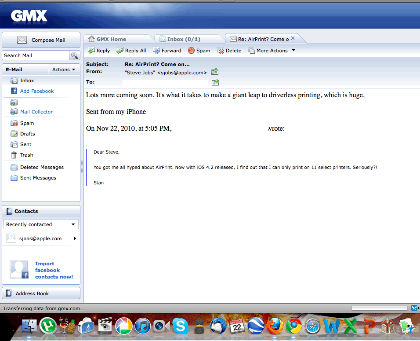The width and height of the screenshot is (420, 341).
Task: Launch Firefox from the Dock
Action: click(x=275, y=326)
